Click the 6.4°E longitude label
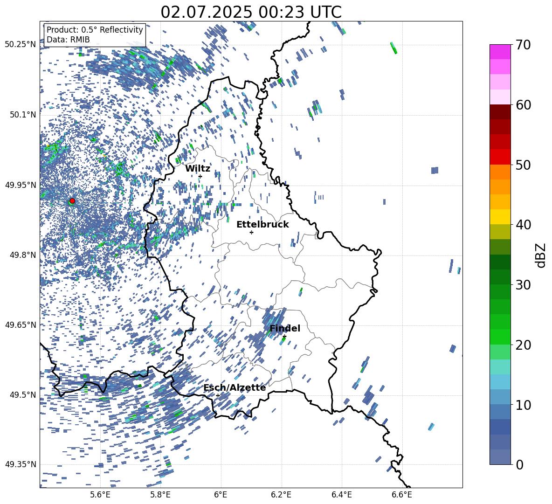The width and height of the screenshot is (552, 504). [341, 495]
